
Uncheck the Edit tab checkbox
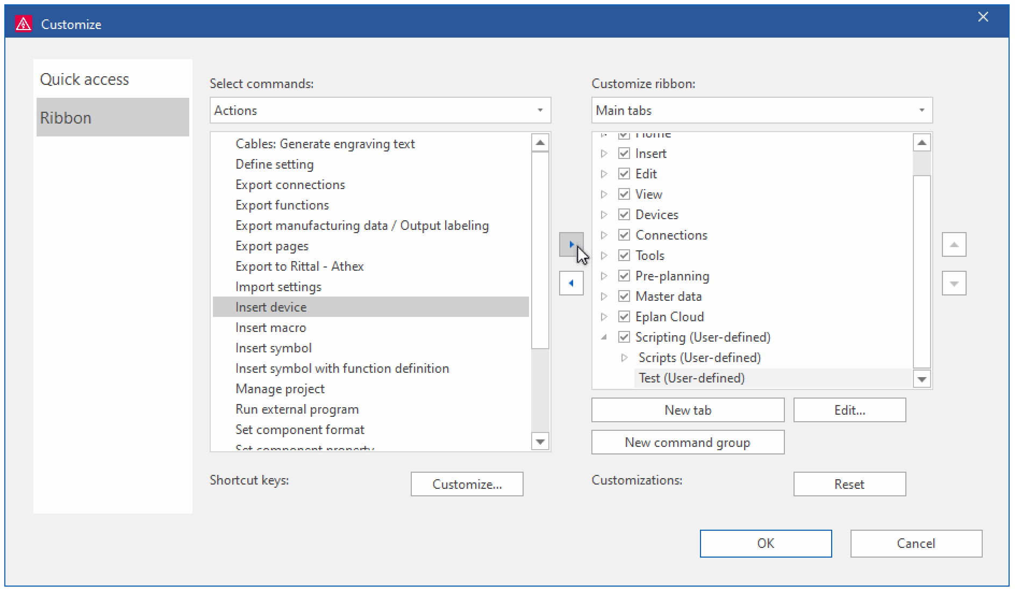click(x=624, y=174)
